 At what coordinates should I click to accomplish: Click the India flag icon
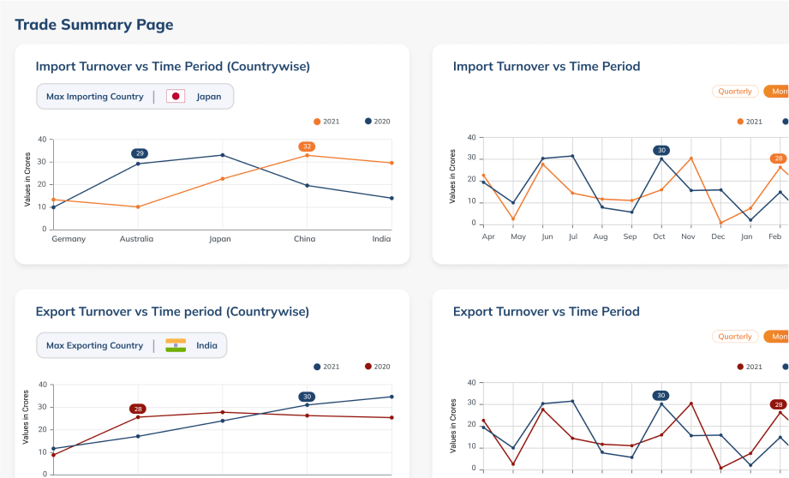click(x=176, y=346)
